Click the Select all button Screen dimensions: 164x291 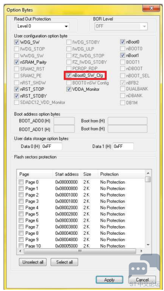pyautogui.click(x=65, y=262)
